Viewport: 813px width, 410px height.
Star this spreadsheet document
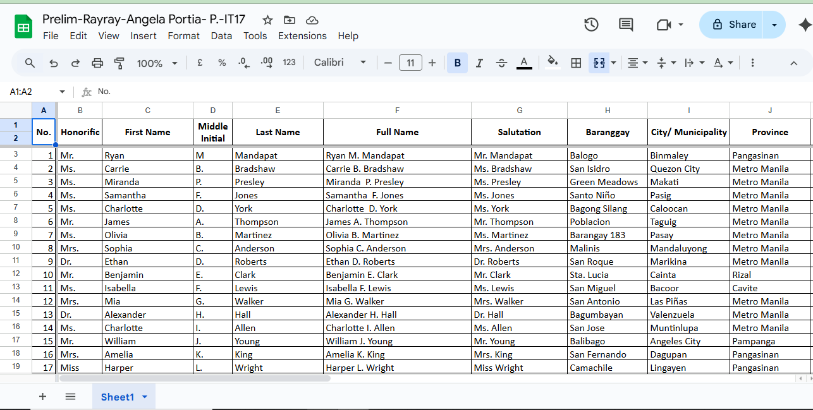[x=268, y=20]
